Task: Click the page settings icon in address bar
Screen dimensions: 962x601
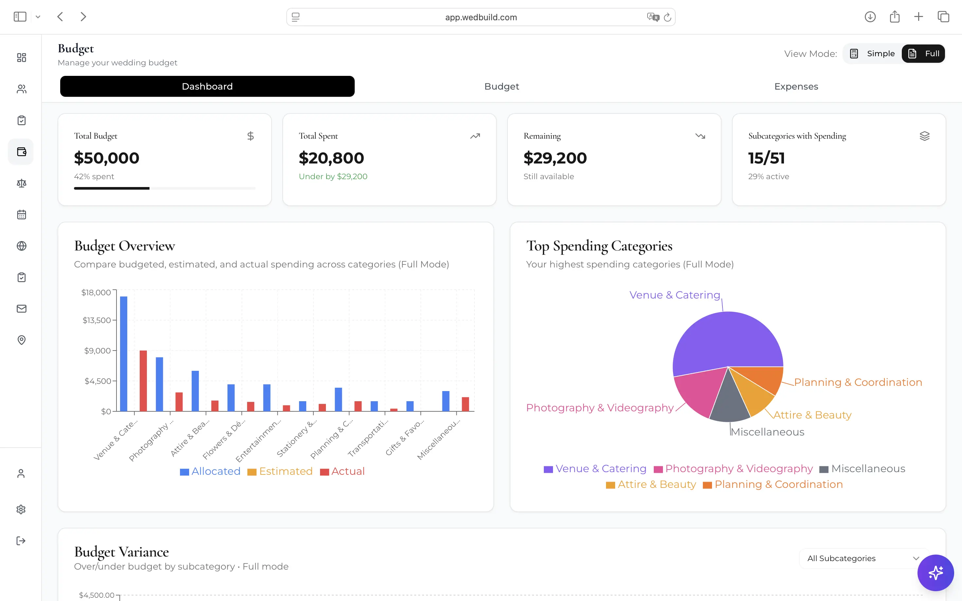Action: tap(295, 17)
